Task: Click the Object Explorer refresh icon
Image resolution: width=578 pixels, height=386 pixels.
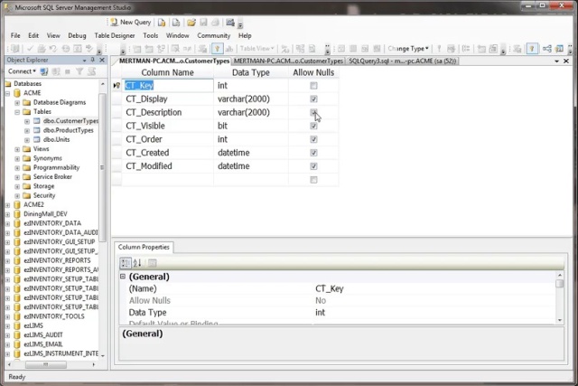Action: tap(91, 71)
